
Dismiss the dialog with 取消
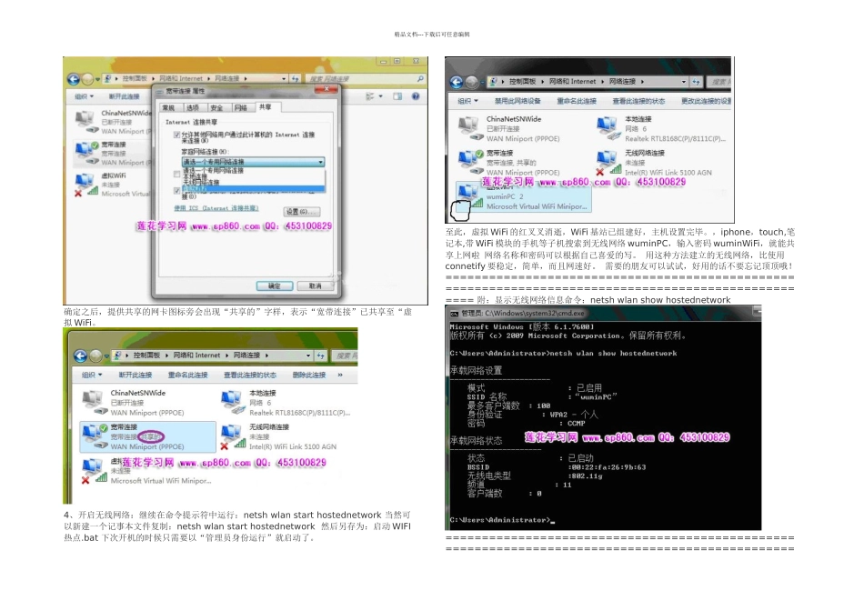316,285
